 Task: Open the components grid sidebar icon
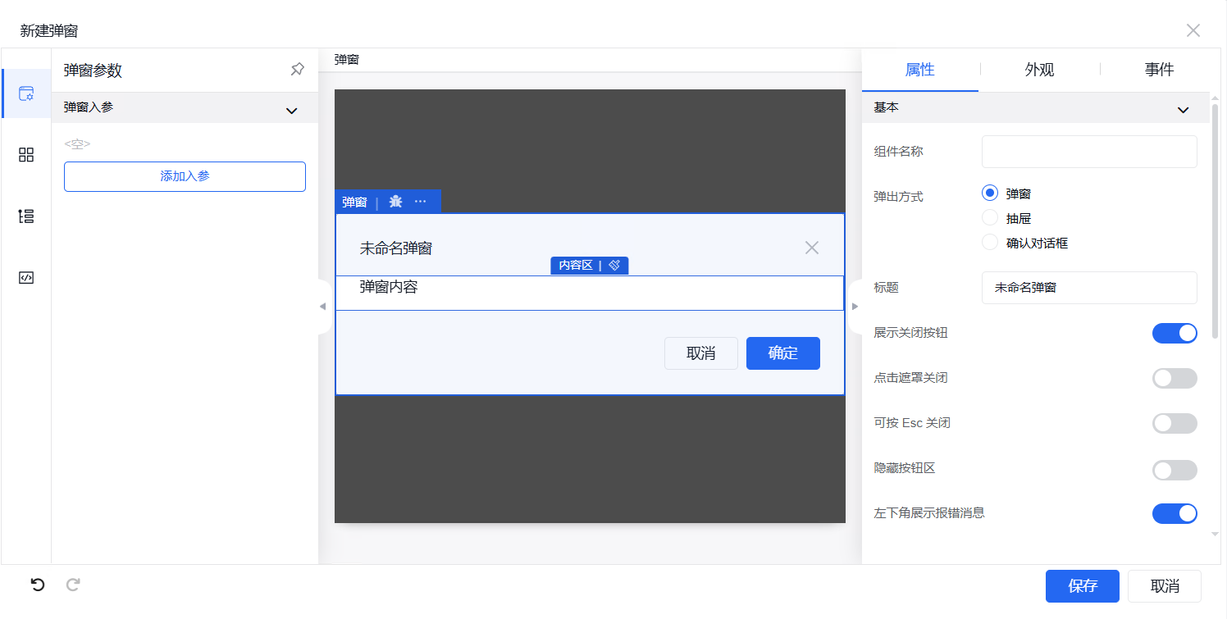coord(26,155)
